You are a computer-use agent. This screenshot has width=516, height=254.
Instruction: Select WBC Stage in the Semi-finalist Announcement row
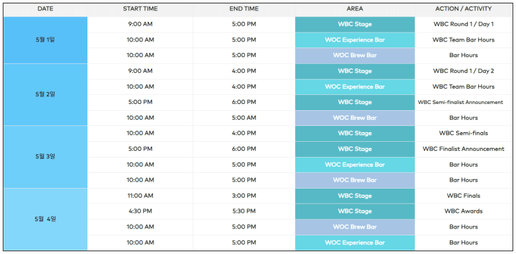(x=355, y=102)
